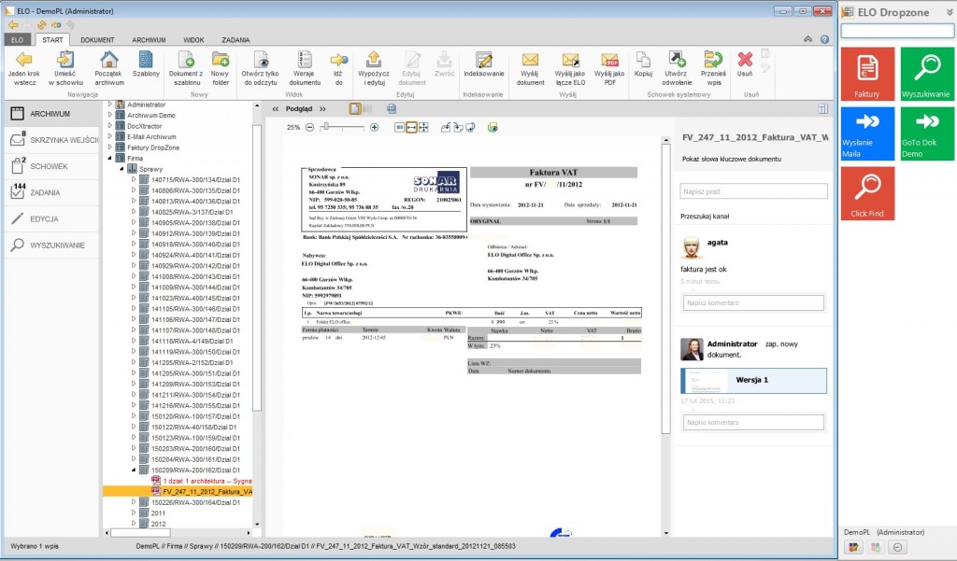The height and width of the screenshot is (561, 957).
Task: Open WYSZUKIWANIE in the left sidebar
Action: coord(52,245)
